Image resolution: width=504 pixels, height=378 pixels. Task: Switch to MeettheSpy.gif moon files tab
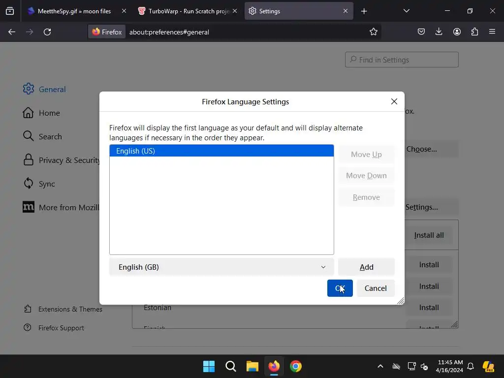tap(74, 11)
